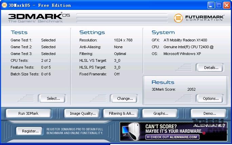Screen dimensions: 232x145
Task: Close the 3DMark05 window
Action: click(x=226, y=5)
